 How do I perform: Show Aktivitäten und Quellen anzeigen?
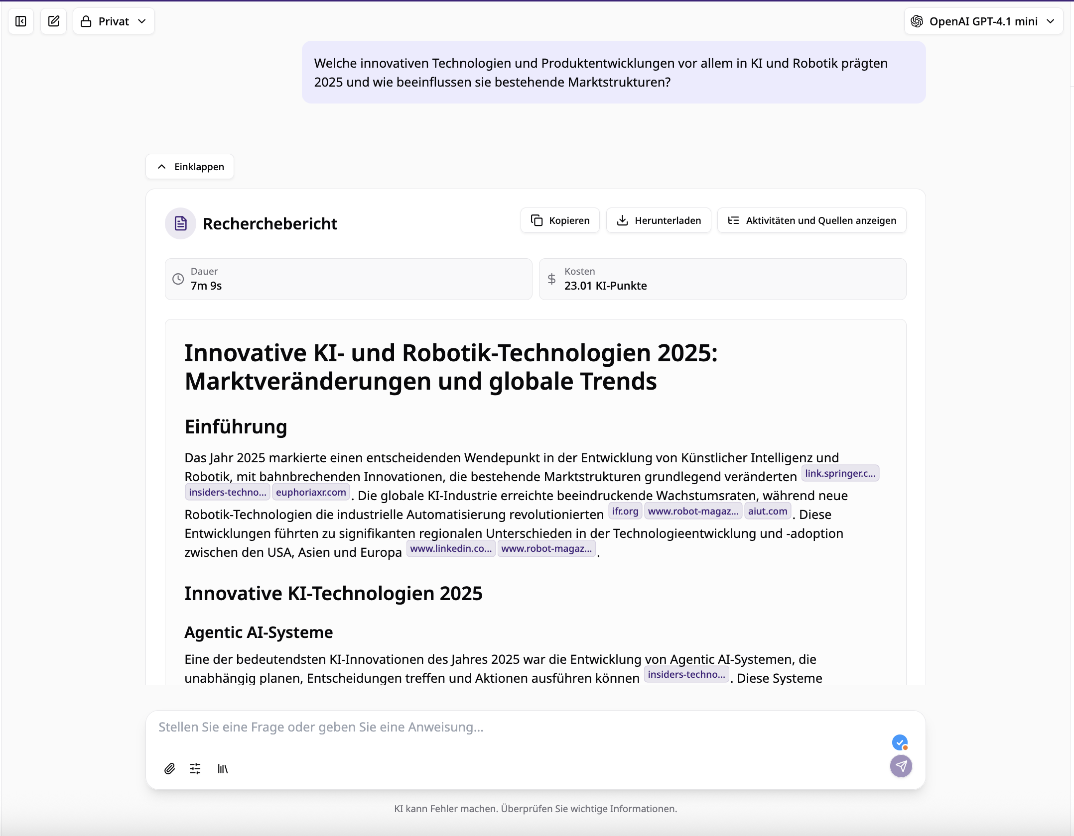pos(811,220)
